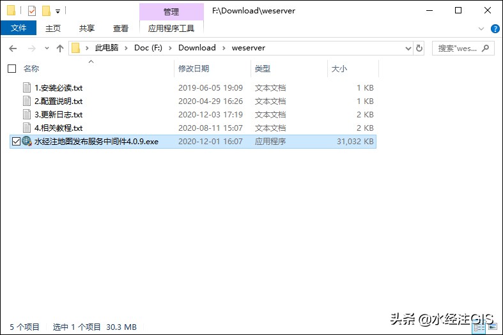Click the date 2020-04-29 16:26

(210, 101)
